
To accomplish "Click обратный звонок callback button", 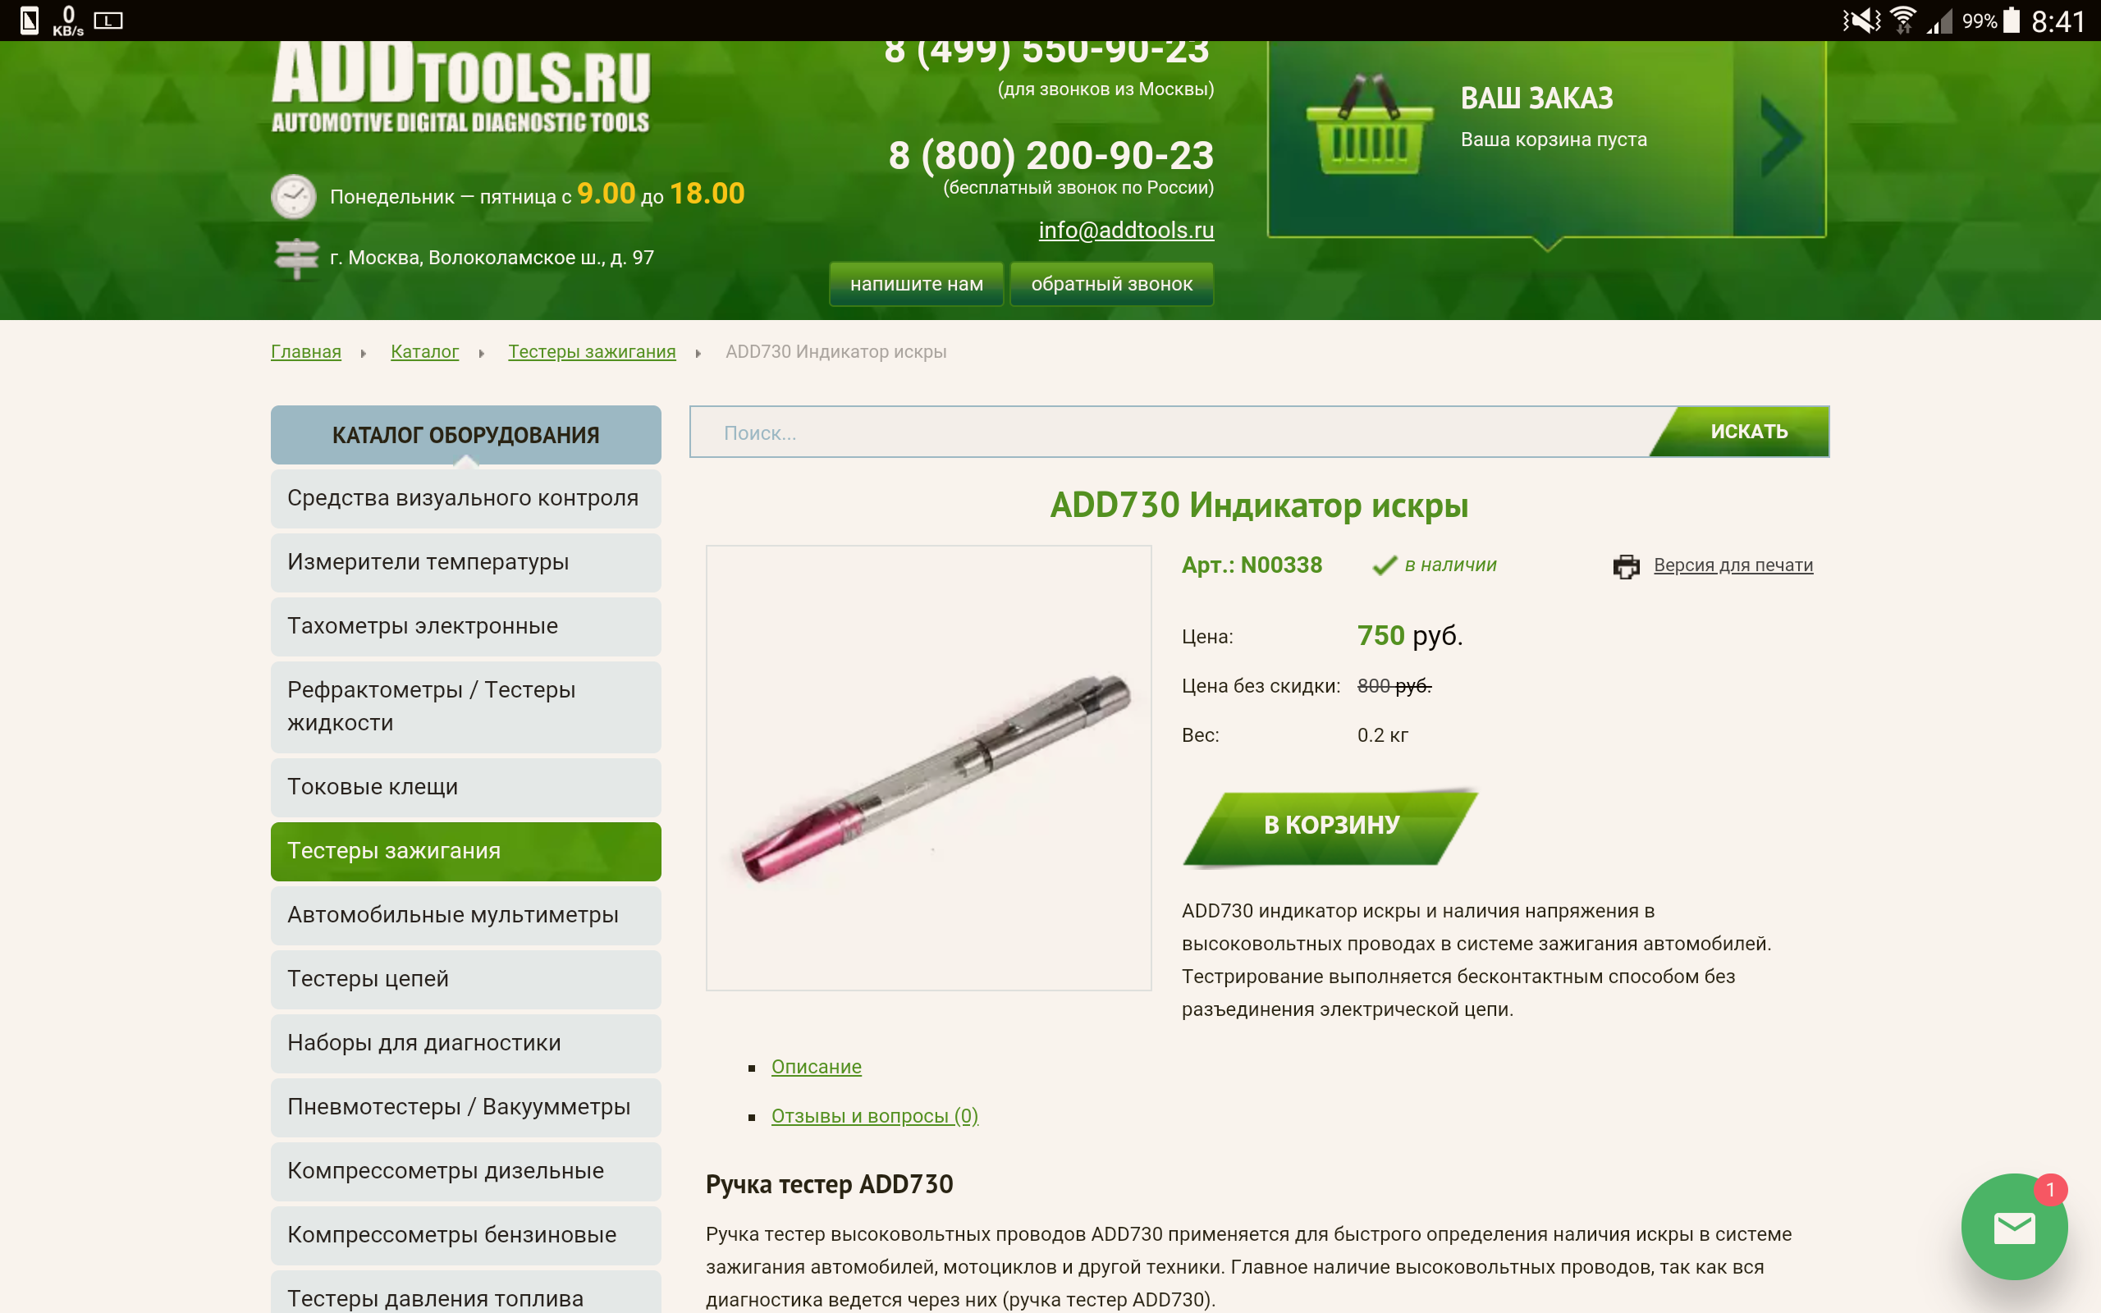I will point(1111,284).
